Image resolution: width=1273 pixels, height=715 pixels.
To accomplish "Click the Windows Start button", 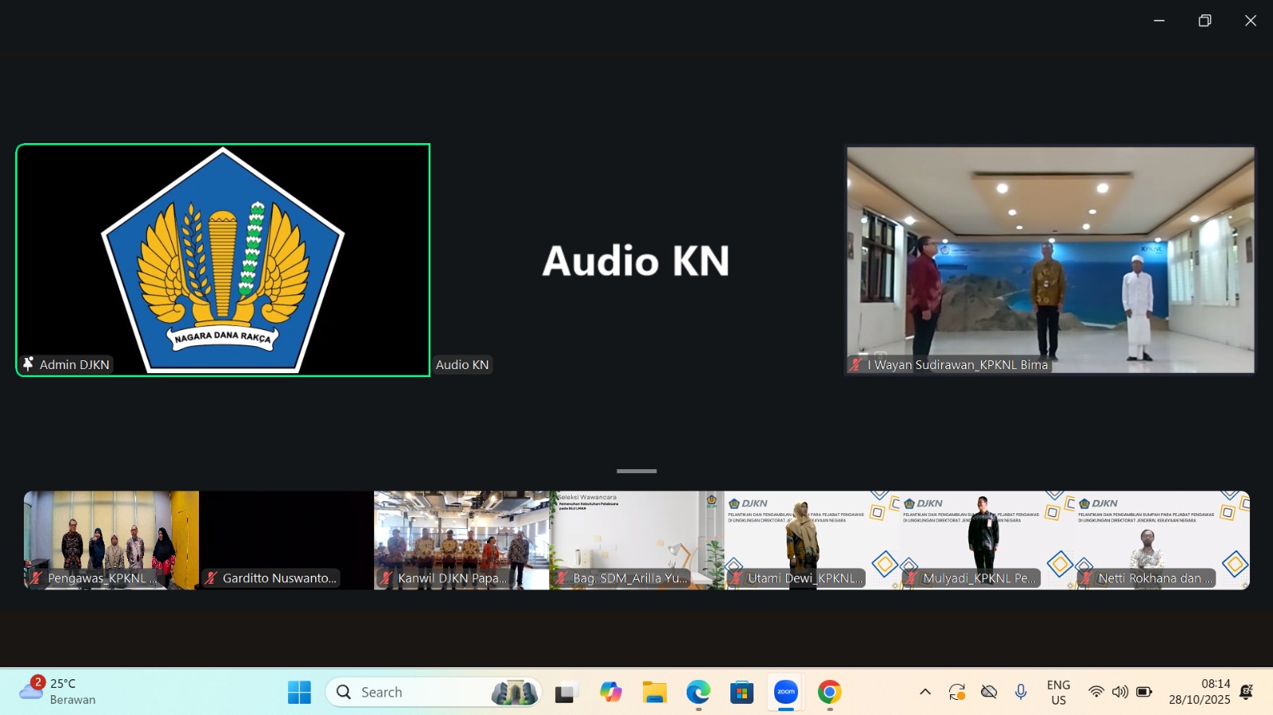I will pyautogui.click(x=299, y=692).
